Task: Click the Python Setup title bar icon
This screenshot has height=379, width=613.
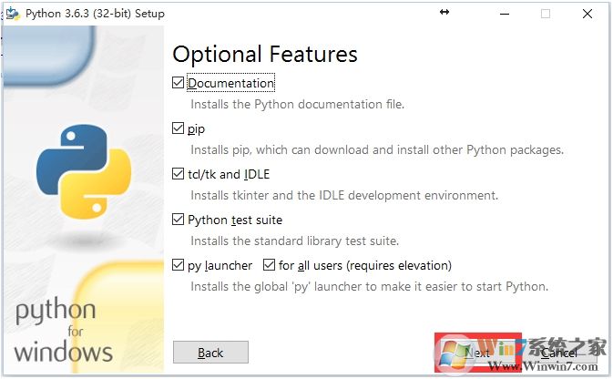Action: [13, 14]
